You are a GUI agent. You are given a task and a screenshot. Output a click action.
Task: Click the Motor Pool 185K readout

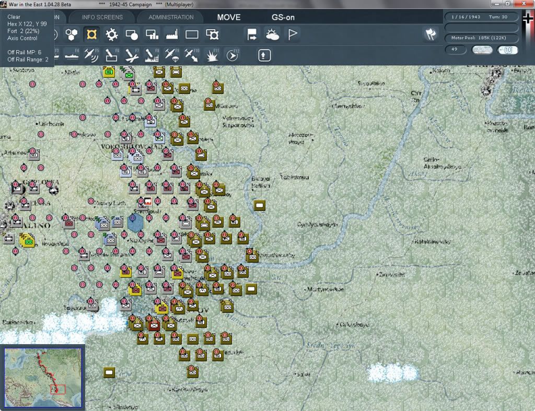pyautogui.click(x=481, y=38)
